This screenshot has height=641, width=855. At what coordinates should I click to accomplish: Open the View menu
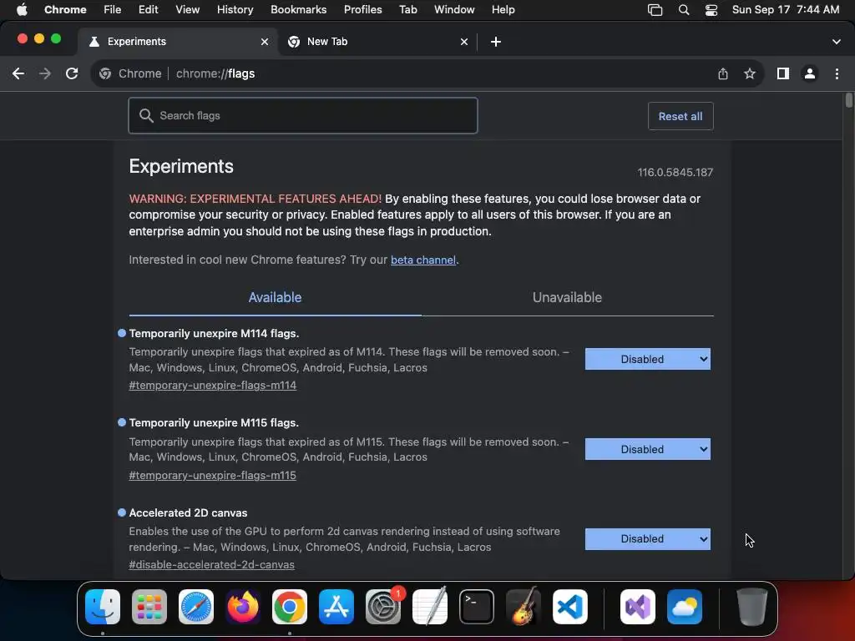point(187,10)
